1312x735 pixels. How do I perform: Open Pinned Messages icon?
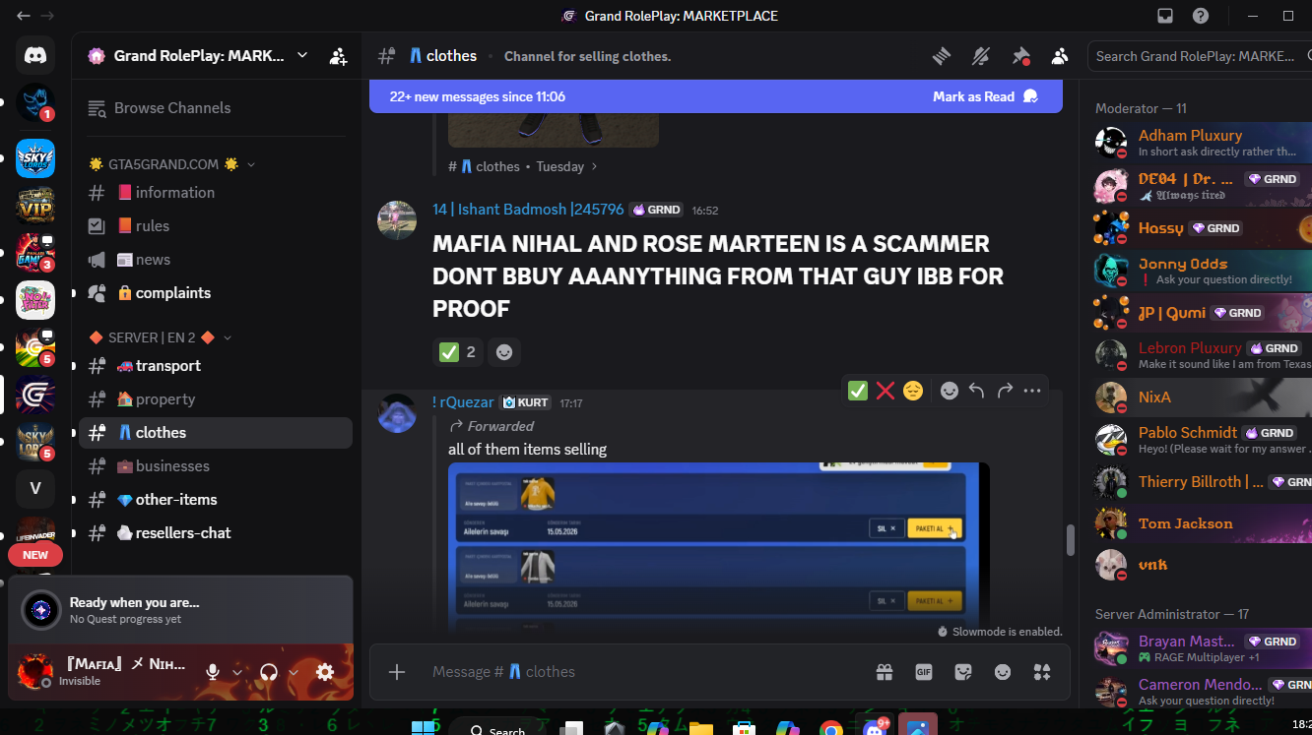tap(1020, 56)
